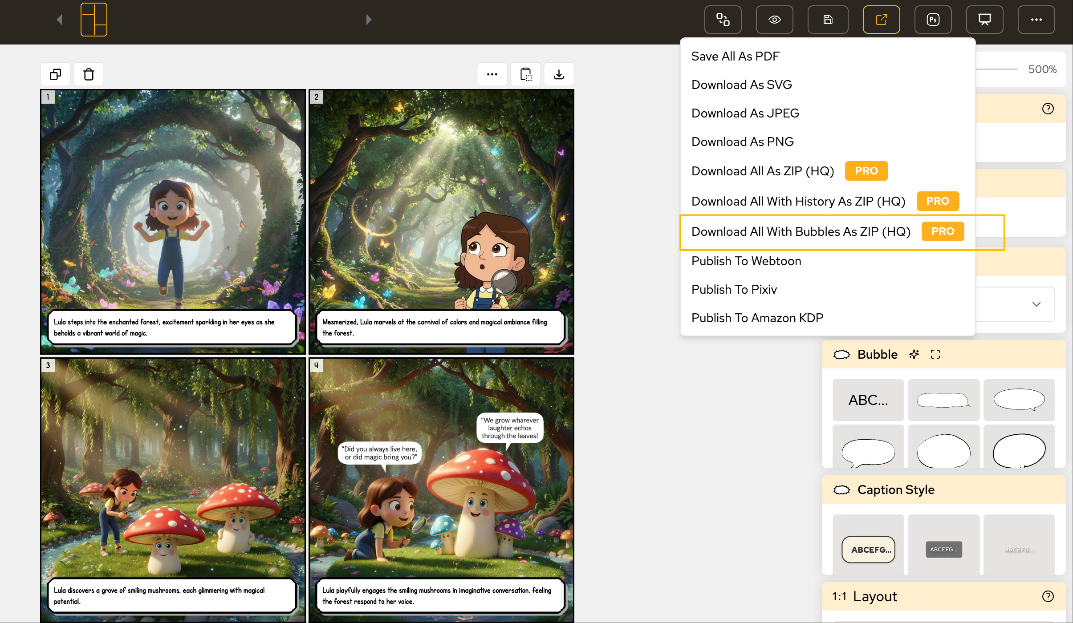This screenshot has width=1073, height=623.
Task: Select the rounded outlined caption style
Action: [868, 549]
